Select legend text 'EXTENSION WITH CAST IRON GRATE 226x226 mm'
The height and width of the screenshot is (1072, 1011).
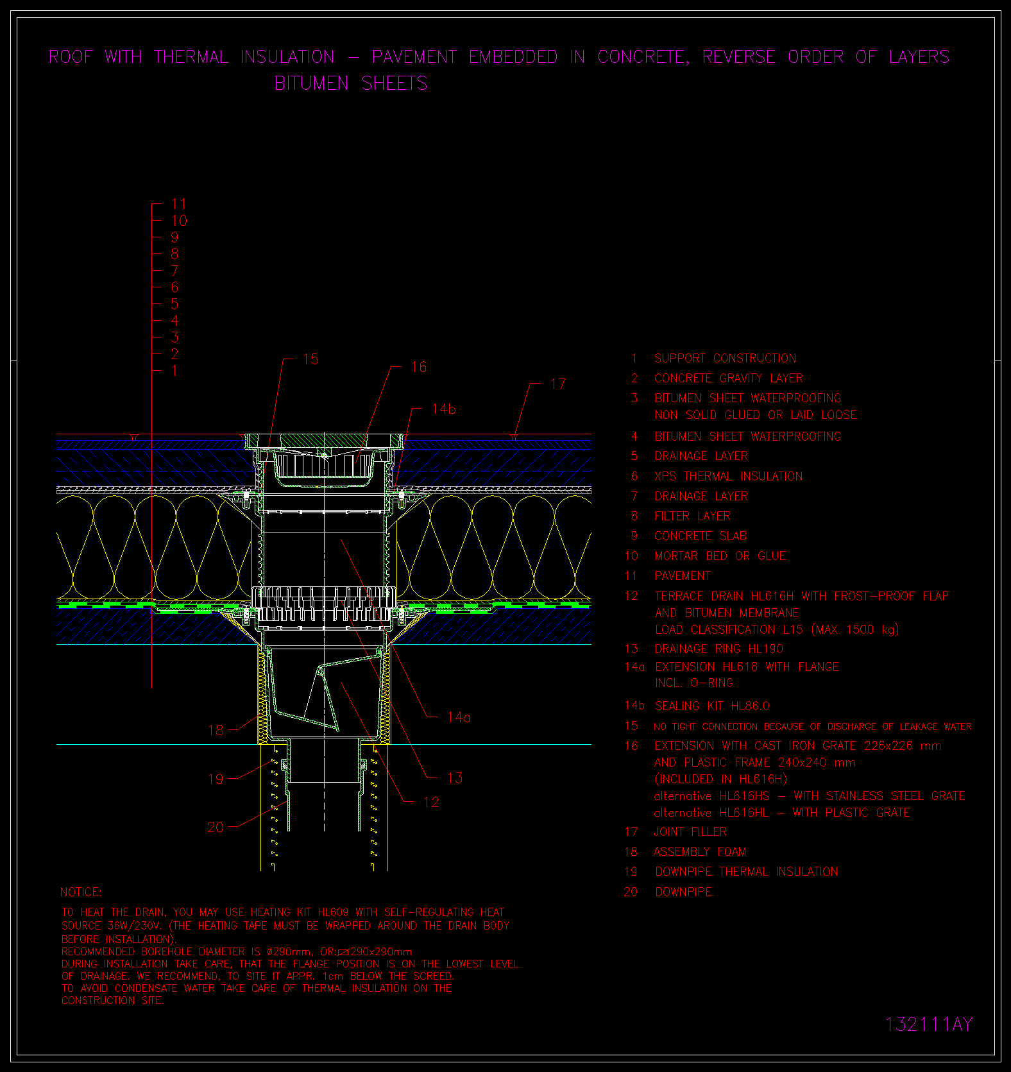(x=797, y=745)
